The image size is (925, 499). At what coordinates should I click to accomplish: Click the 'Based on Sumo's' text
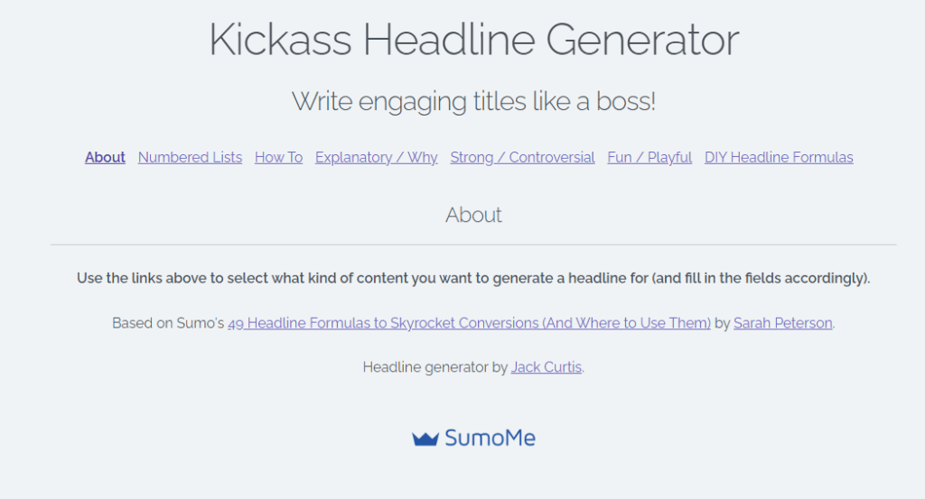[x=168, y=322]
